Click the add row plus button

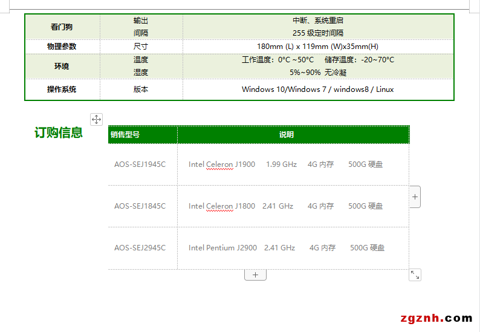[255, 275]
